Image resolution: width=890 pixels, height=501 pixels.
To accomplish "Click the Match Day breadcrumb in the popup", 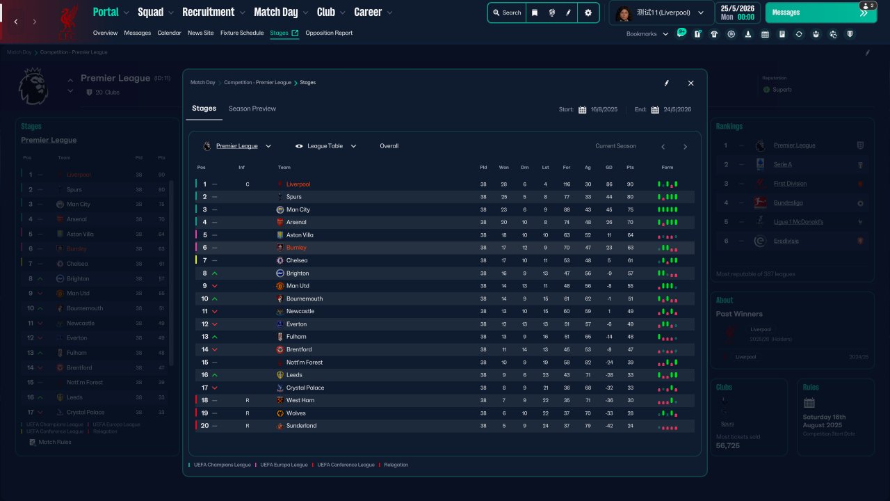I will (x=204, y=83).
